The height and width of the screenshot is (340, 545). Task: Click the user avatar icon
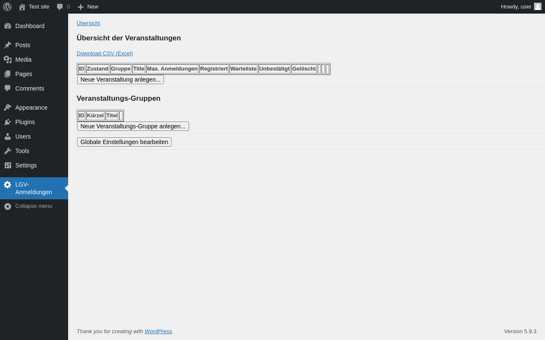coord(538,6)
